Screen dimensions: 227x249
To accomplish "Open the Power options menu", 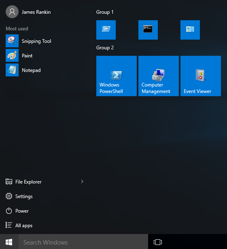I will tap(17, 211).
